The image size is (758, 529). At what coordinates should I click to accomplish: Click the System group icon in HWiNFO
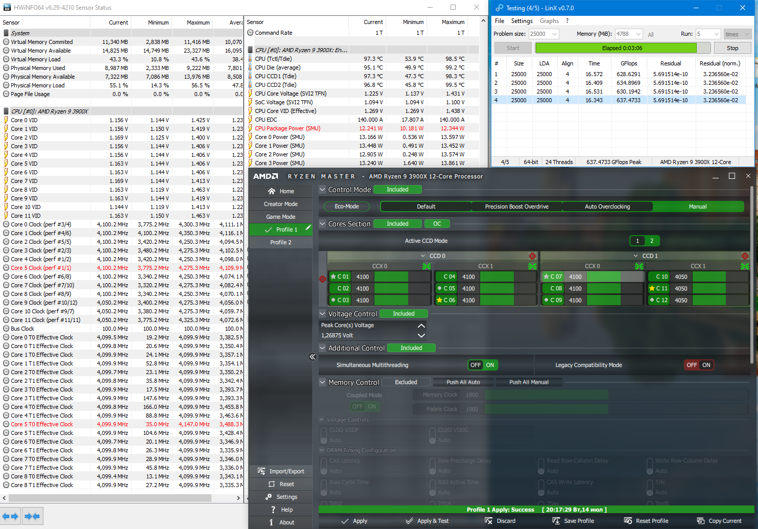7,33
